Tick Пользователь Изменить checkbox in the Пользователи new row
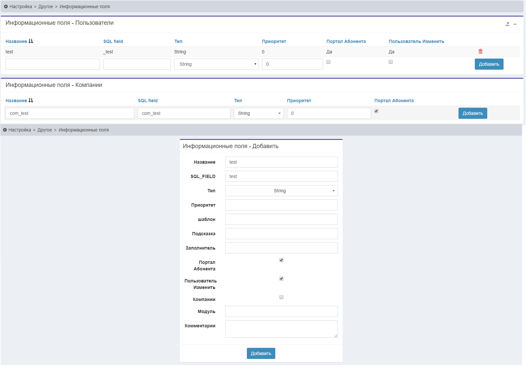Image resolution: width=527 pixels, height=369 pixels. [391, 62]
